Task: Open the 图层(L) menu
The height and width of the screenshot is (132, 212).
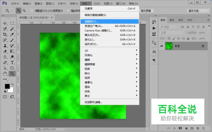Action: (50, 4)
